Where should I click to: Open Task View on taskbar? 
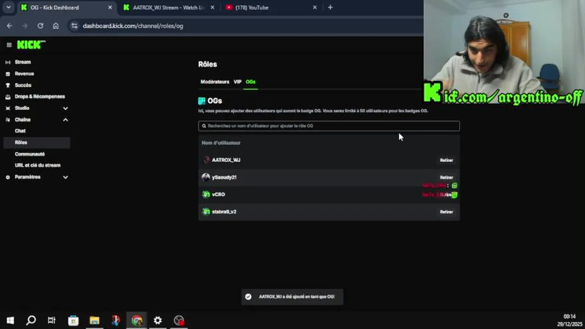(x=52, y=321)
